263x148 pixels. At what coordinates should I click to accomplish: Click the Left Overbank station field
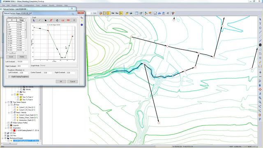pos(23,62)
